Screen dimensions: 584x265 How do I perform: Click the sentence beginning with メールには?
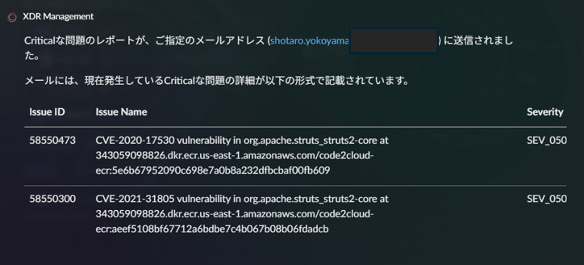click(x=216, y=81)
